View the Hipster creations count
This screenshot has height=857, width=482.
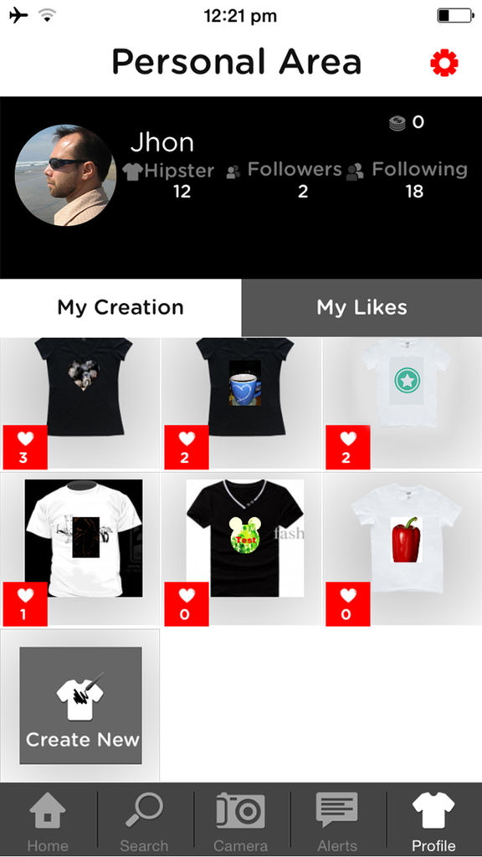[x=169, y=179]
